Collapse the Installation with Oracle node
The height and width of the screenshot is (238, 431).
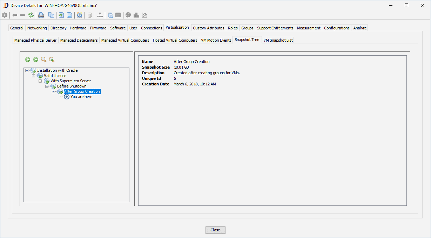coord(27,70)
